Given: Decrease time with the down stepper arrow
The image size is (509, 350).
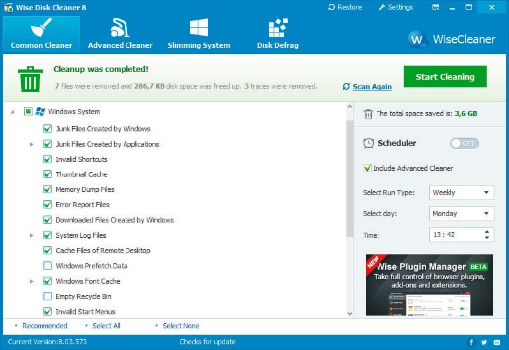Looking at the screenshot, I should (487, 238).
